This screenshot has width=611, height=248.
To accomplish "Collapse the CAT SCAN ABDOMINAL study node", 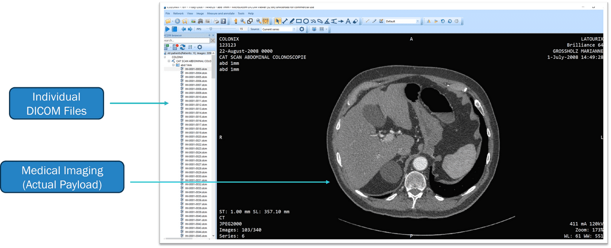I will coord(169,61).
